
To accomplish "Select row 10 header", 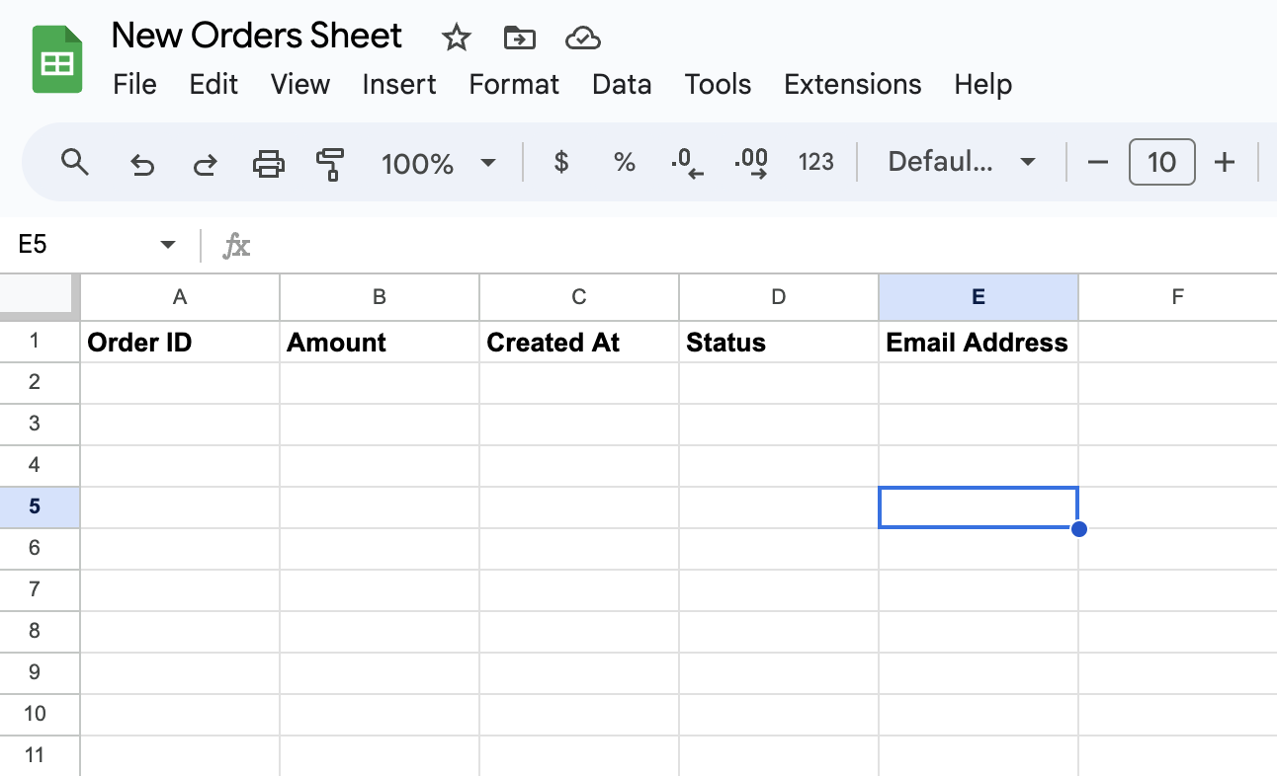I will pos(40,715).
